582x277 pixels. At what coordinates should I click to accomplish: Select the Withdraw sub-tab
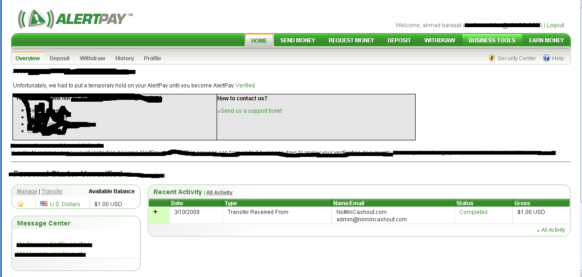click(92, 58)
